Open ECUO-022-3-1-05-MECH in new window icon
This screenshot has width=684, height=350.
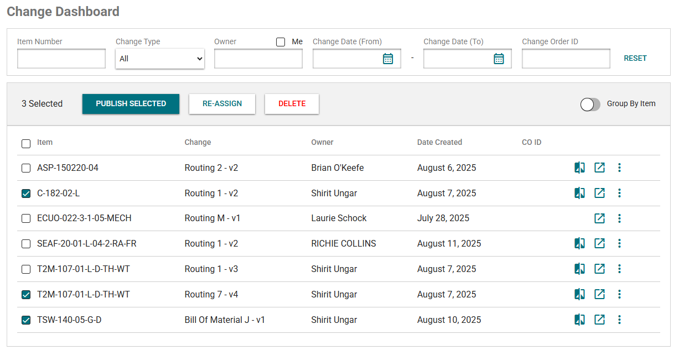point(599,218)
